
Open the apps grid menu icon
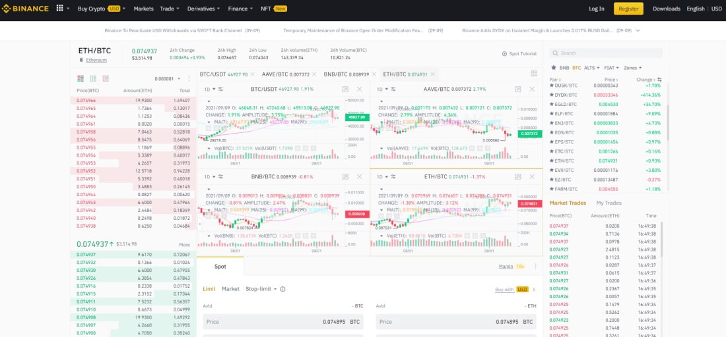point(59,9)
